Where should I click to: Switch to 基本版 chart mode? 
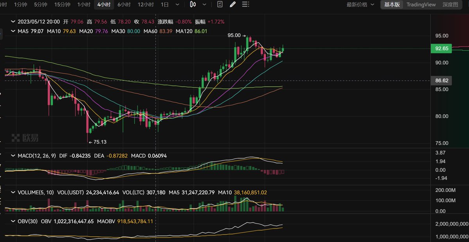pyautogui.click(x=392, y=5)
